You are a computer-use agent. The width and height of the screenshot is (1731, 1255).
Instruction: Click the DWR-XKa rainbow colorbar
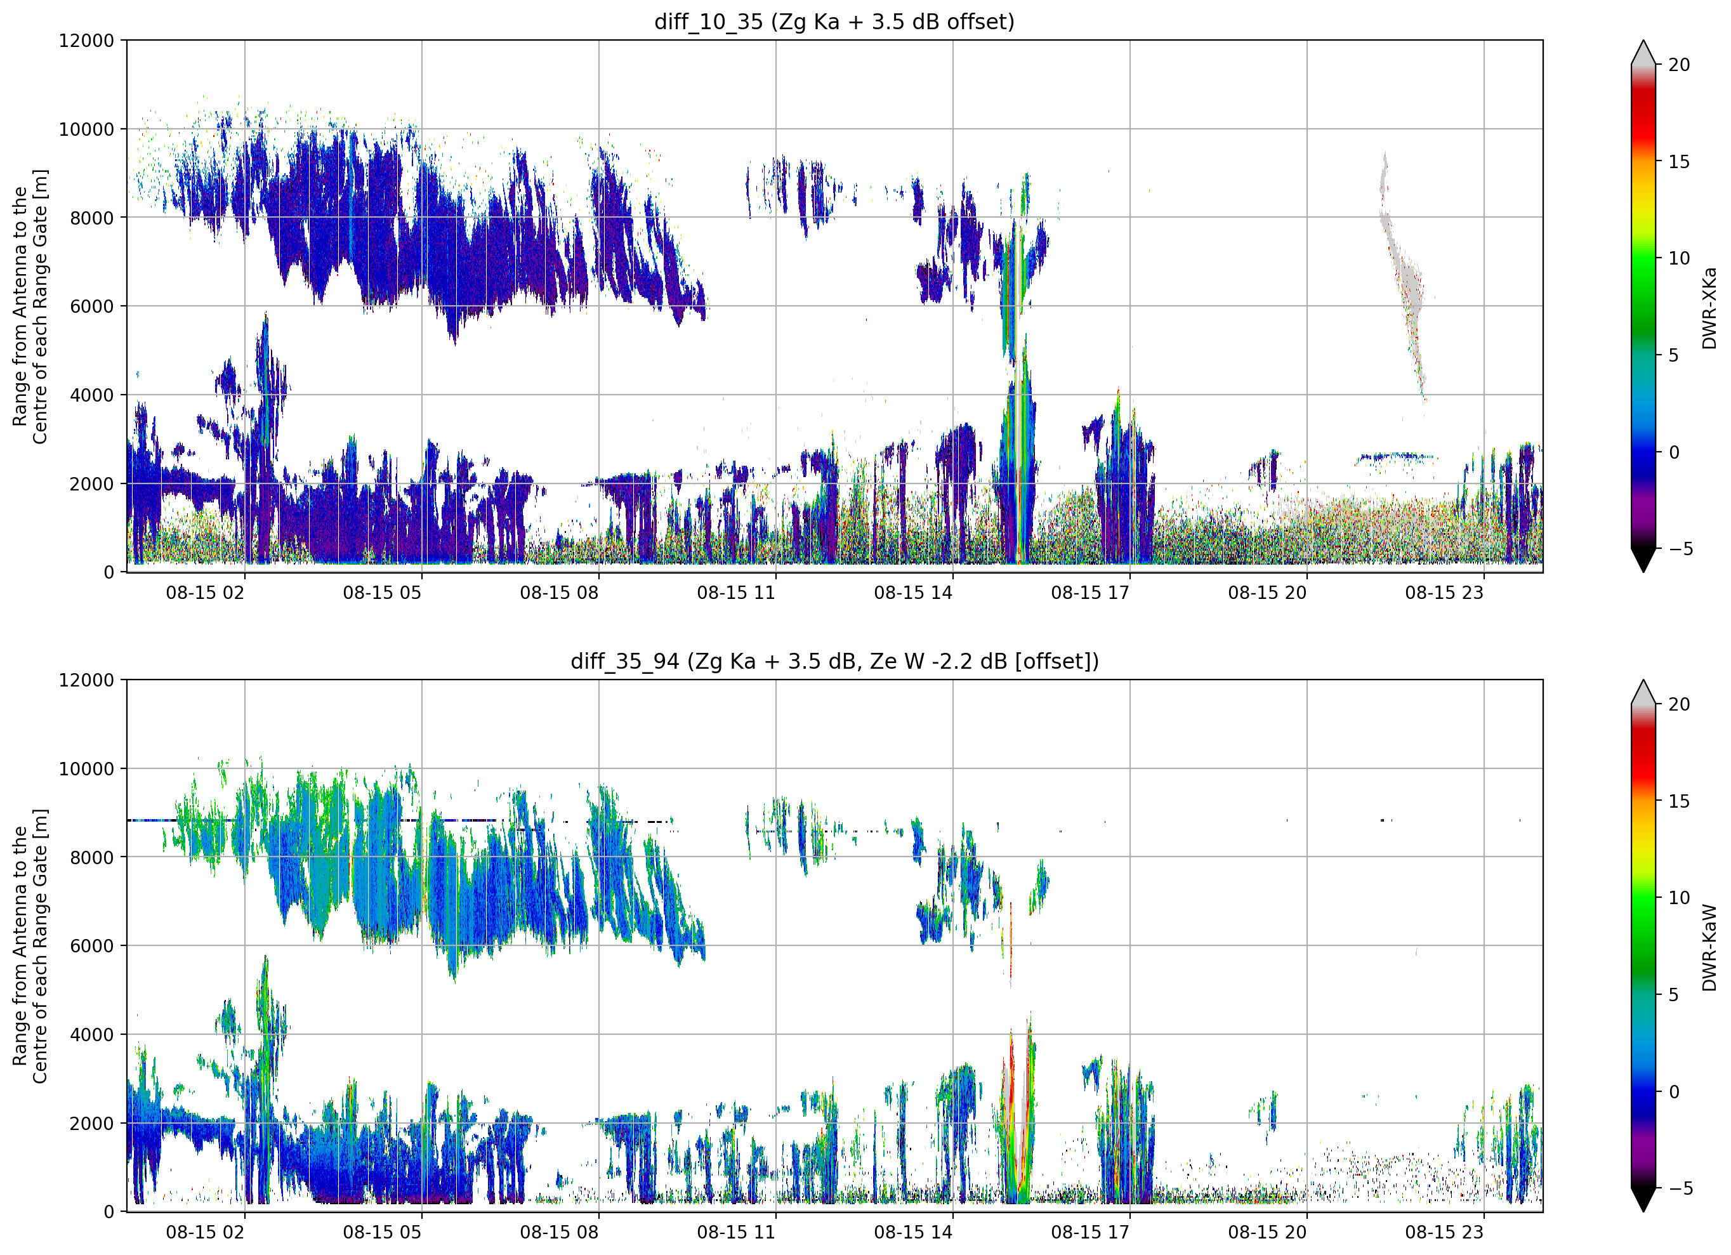click(1643, 306)
